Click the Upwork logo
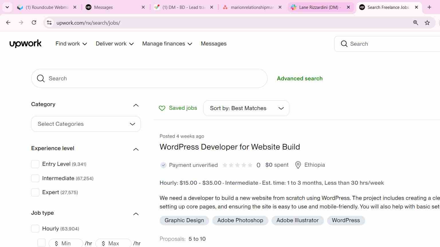This screenshot has height=247, width=440. point(25,44)
